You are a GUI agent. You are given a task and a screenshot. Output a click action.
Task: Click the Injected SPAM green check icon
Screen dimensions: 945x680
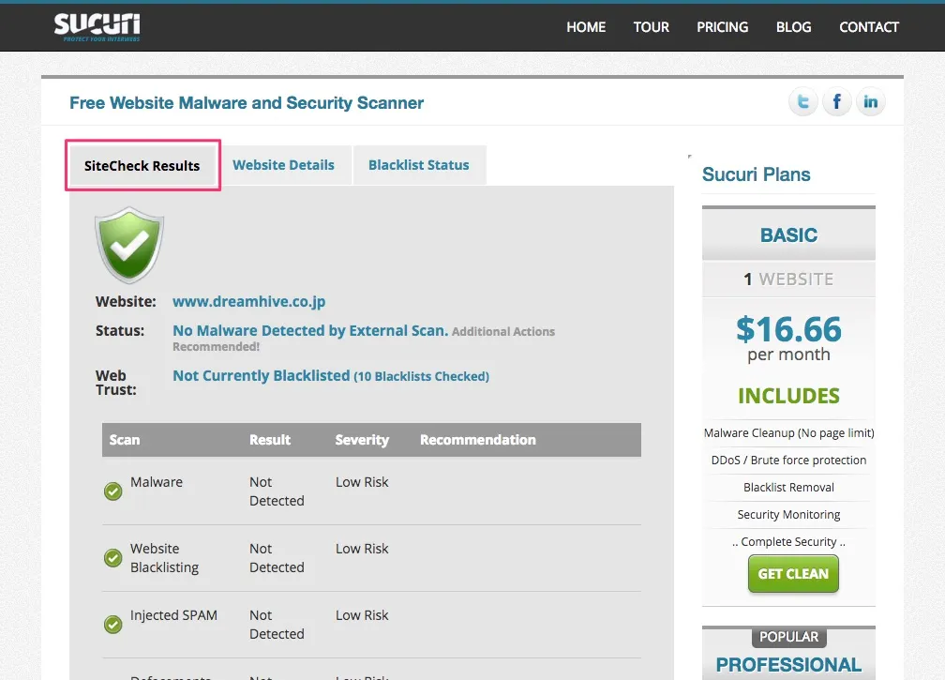pos(113,625)
